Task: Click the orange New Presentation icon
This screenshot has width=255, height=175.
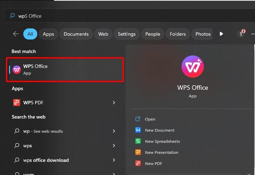Action: point(138,152)
